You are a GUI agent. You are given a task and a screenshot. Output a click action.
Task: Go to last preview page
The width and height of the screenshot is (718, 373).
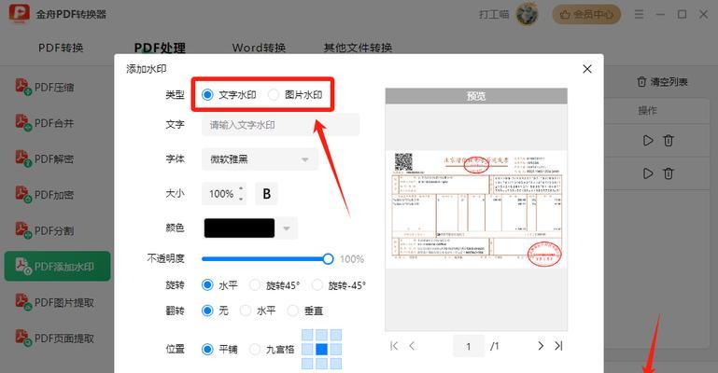click(558, 346)
